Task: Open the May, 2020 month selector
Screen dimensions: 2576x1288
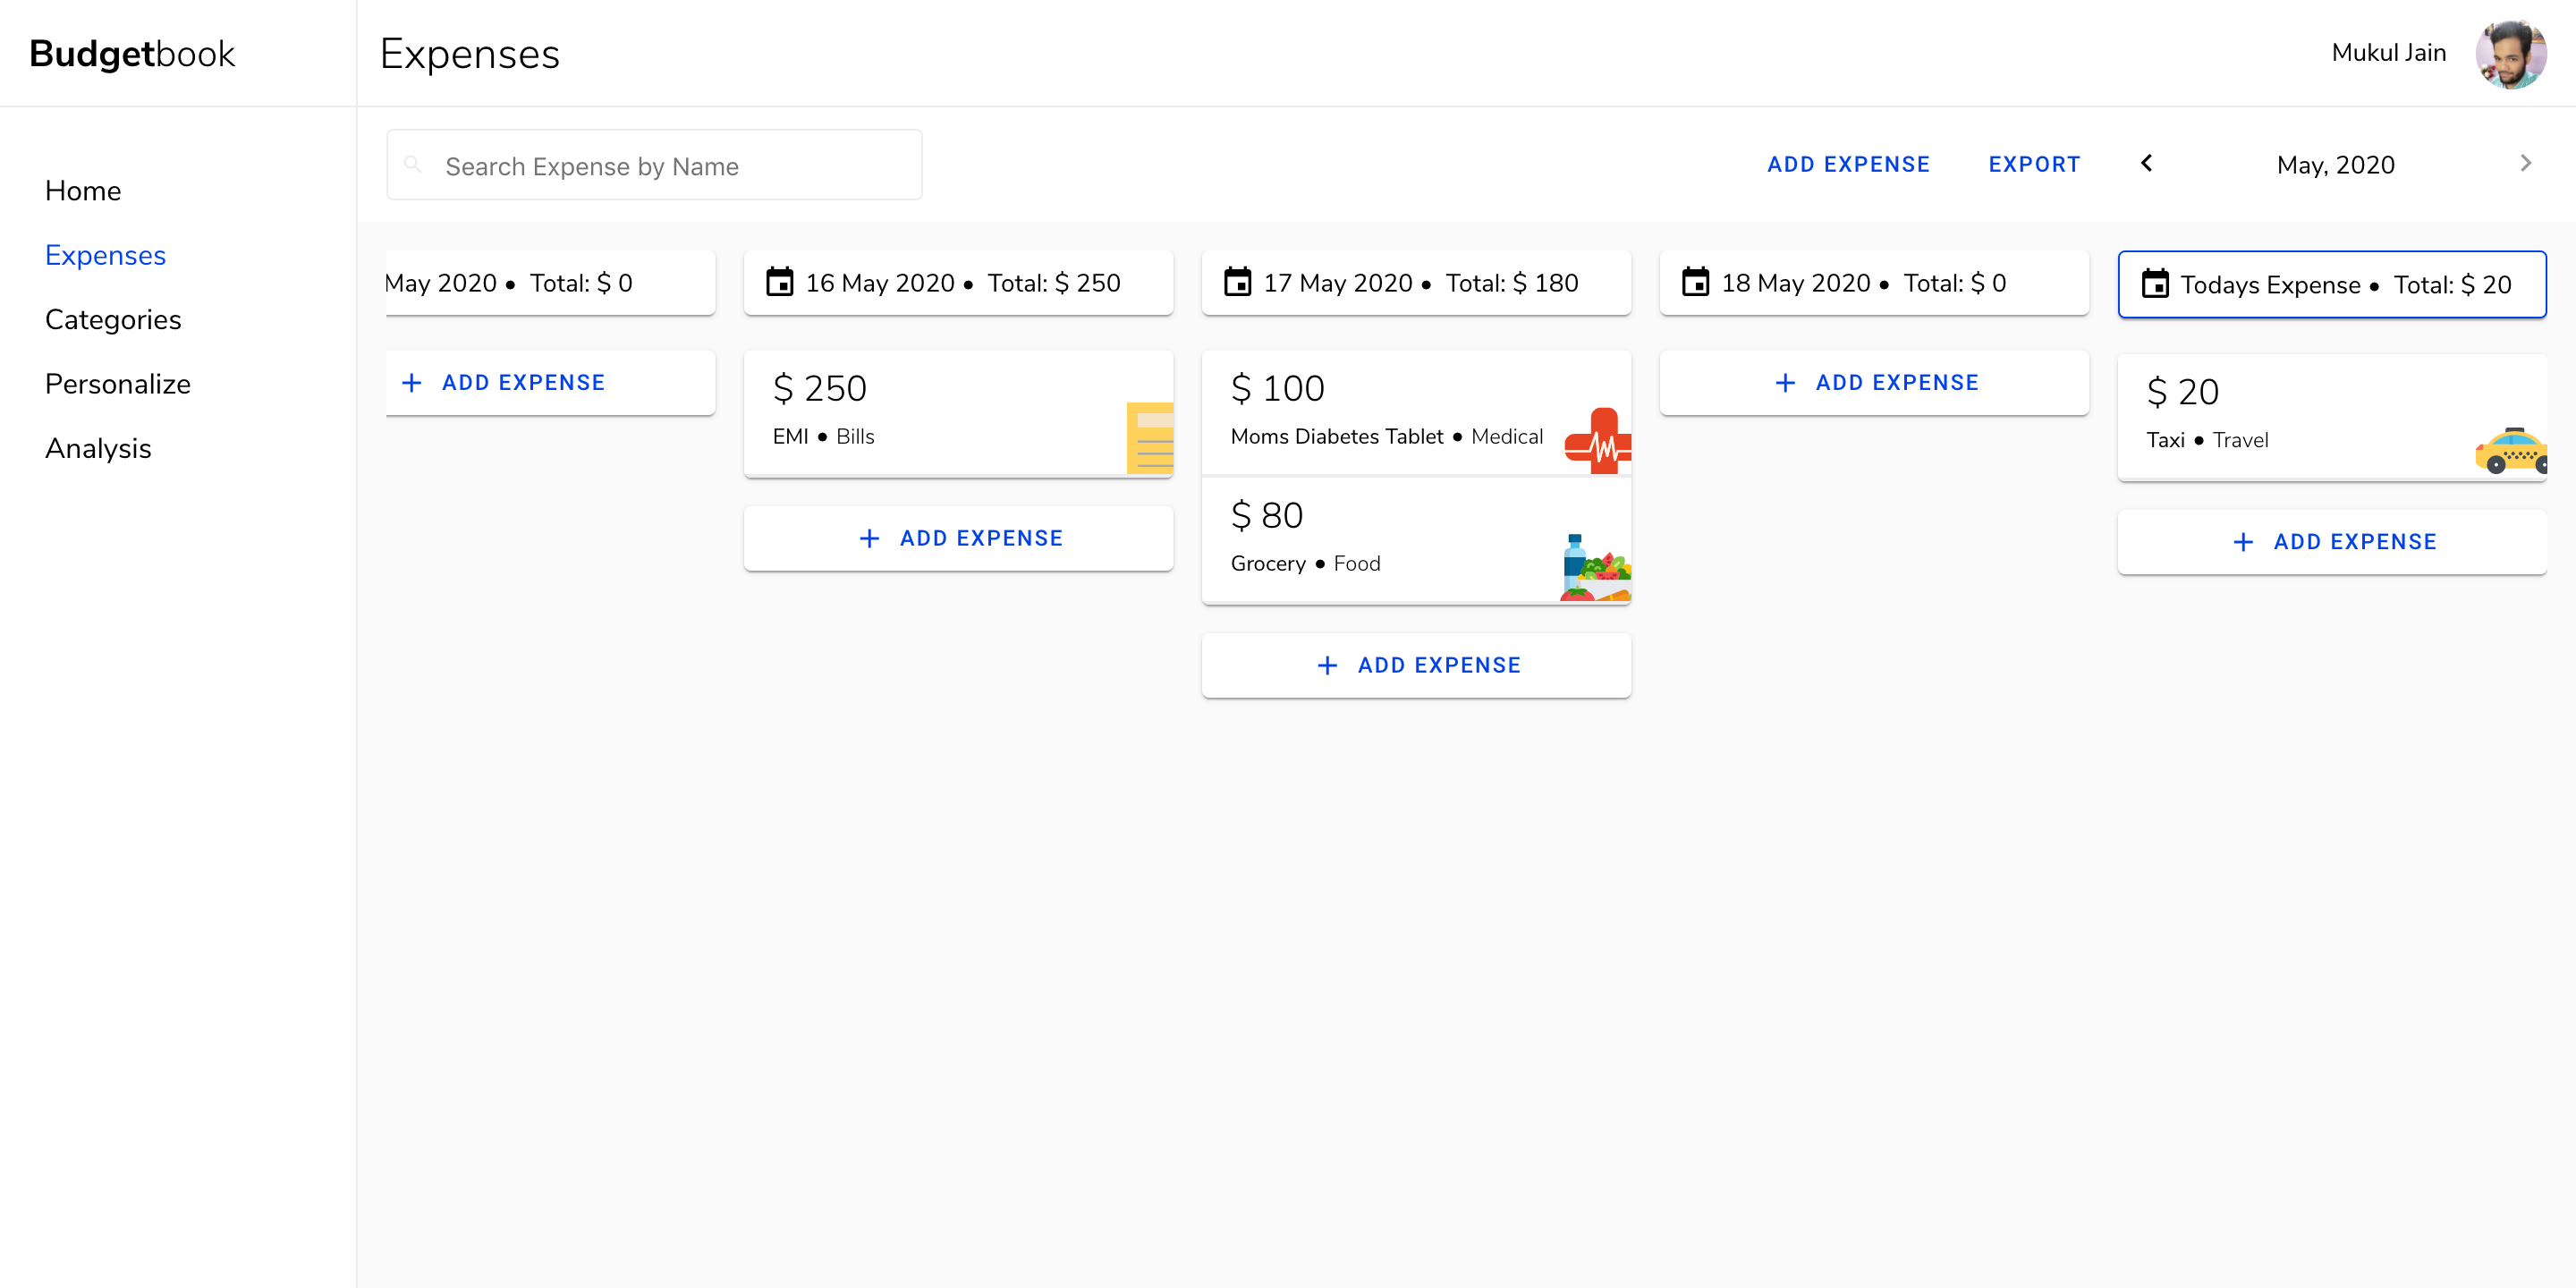Action: [2335, 165]
